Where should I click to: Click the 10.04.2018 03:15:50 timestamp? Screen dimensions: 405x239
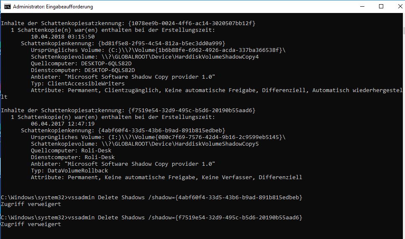click(x=63, y=37)
